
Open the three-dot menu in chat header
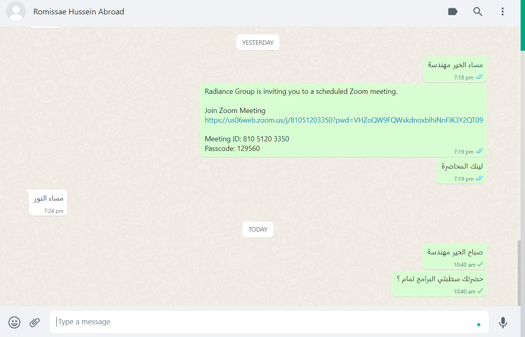pos(503,12)
